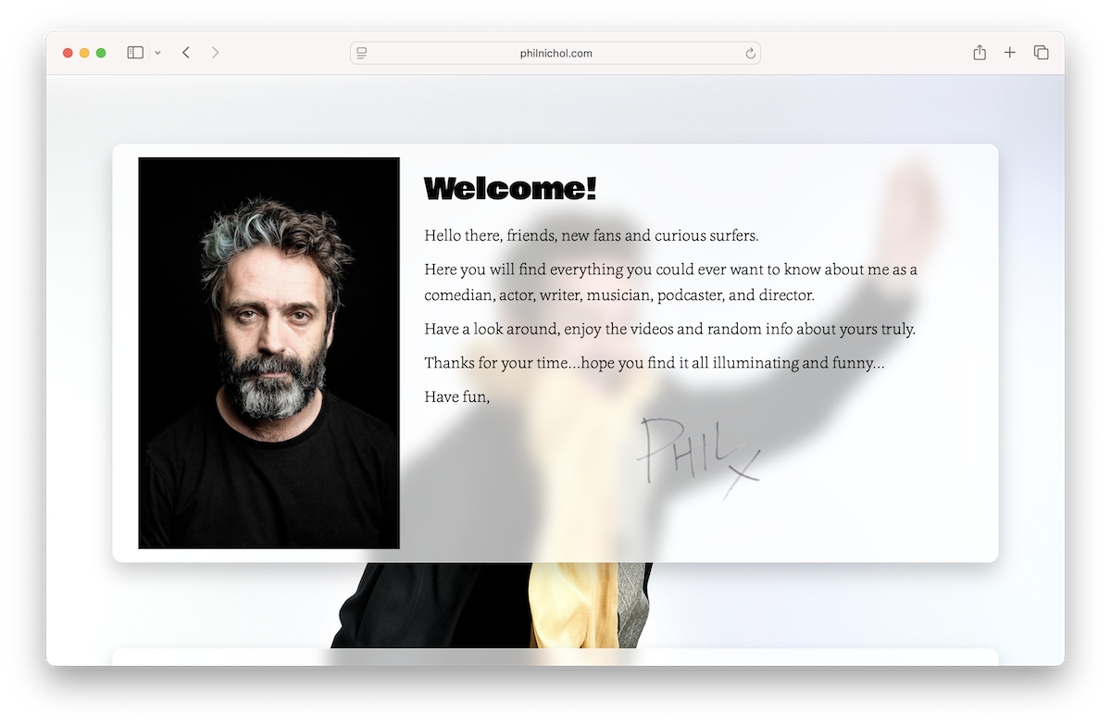Reload the philnichol.com page
This screenshot has height=727, width=1111.
point(749,53)
